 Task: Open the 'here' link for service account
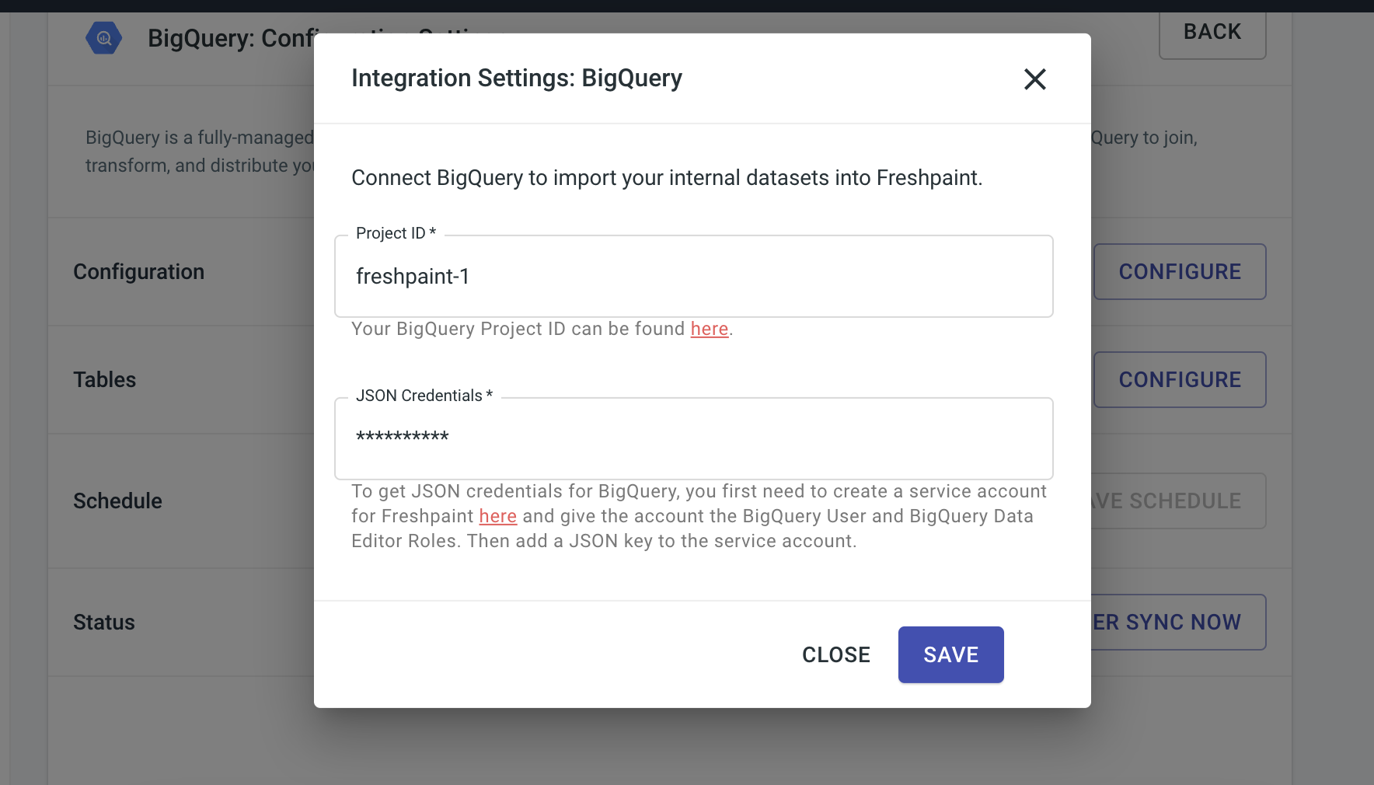497,516
